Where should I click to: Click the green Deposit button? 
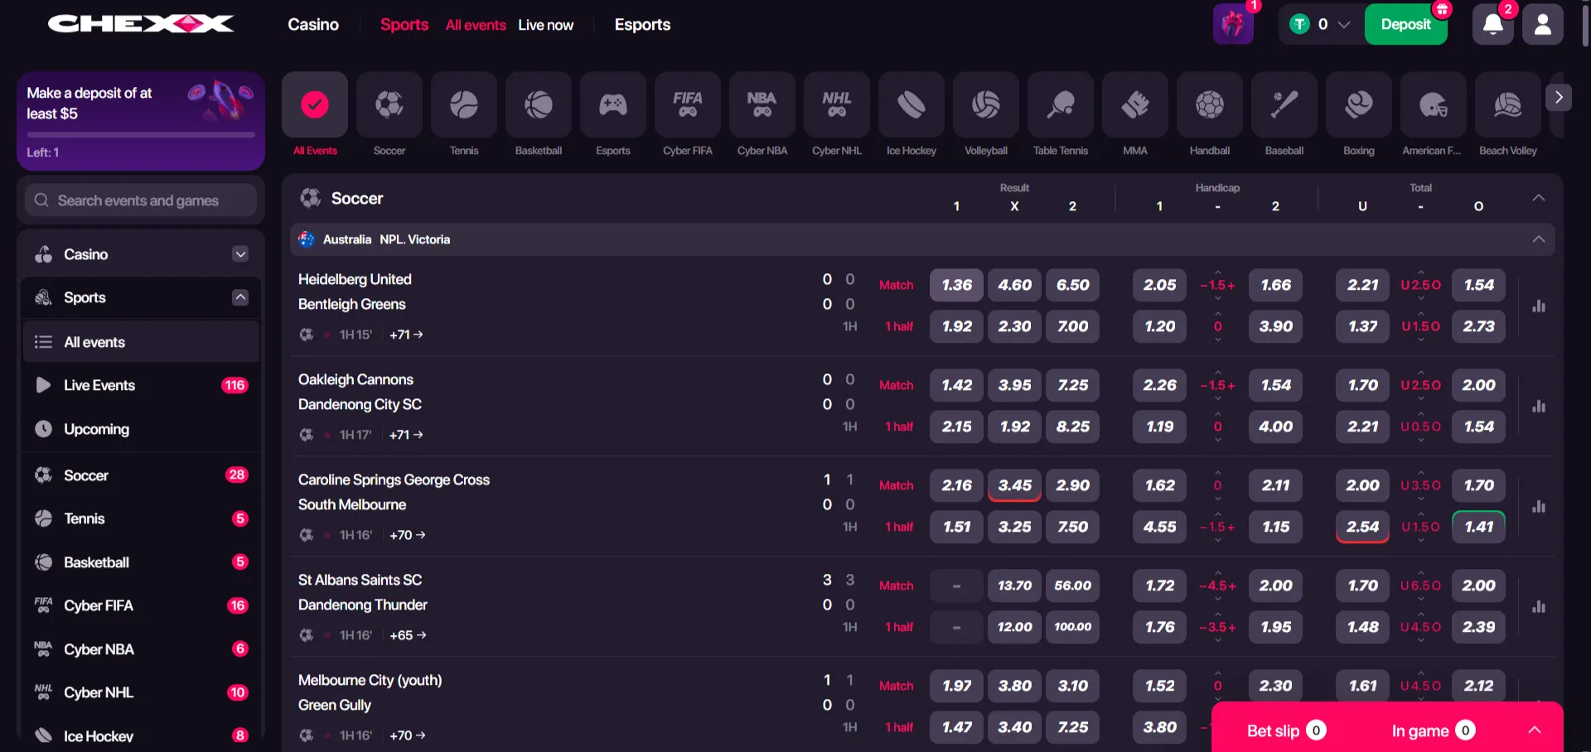pos(1406,24)
